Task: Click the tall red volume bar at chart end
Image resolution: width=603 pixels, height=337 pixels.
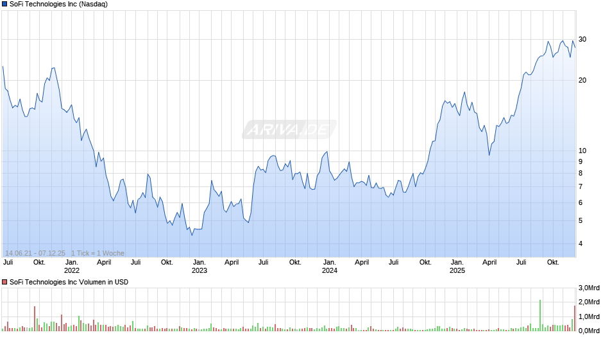Action: 575,318
